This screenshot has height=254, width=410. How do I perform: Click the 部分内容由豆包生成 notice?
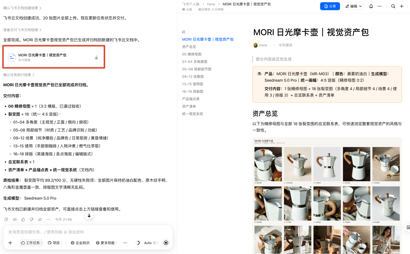[x=273, y=59]
